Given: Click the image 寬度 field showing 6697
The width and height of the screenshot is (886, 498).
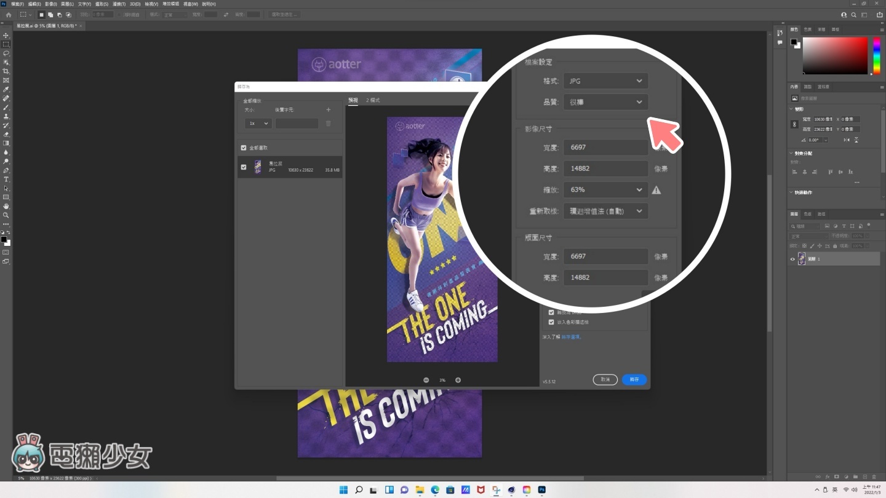Looking at the screenshot, I should (605, 148).
